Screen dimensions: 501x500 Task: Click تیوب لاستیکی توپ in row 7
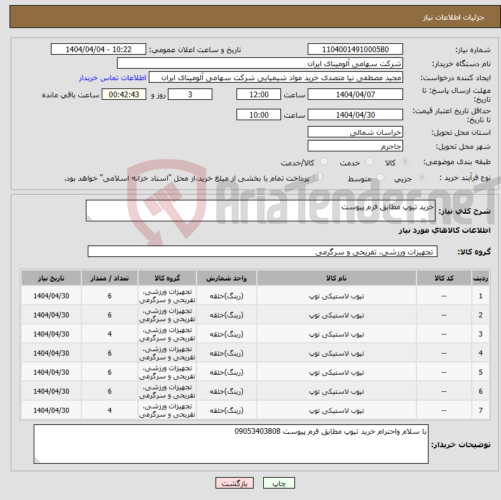336,410
